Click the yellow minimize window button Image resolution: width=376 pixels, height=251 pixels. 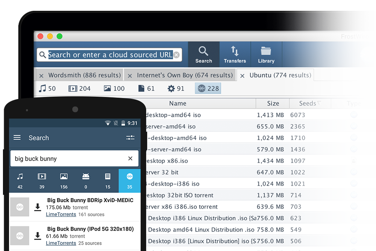point(50,36)
